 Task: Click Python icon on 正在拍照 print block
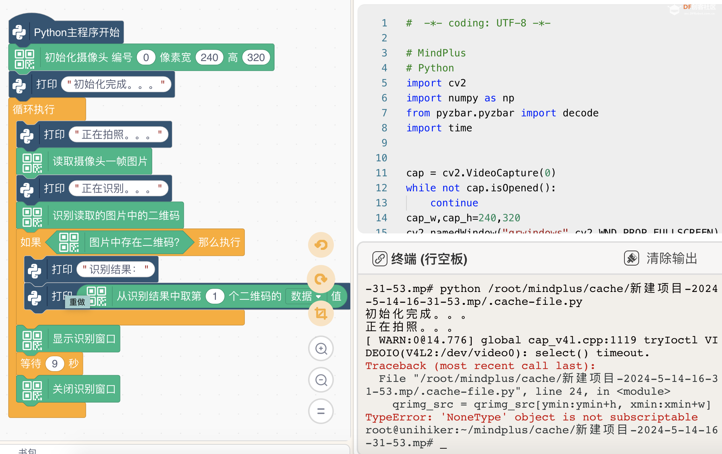point(27,136)
